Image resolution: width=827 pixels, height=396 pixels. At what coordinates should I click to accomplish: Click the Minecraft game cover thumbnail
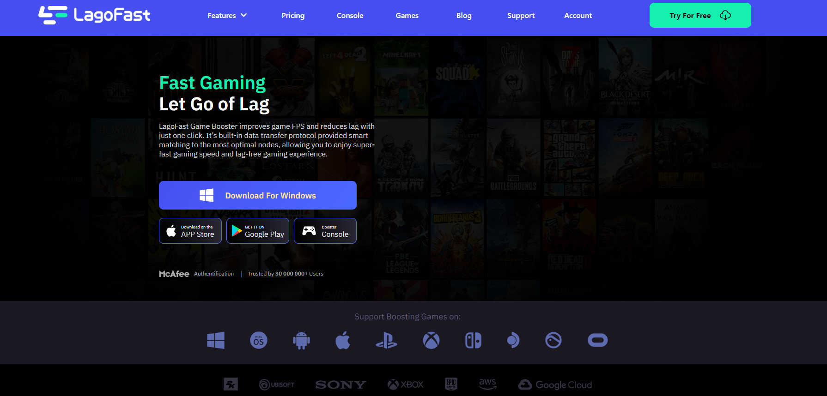coord(401,77)
